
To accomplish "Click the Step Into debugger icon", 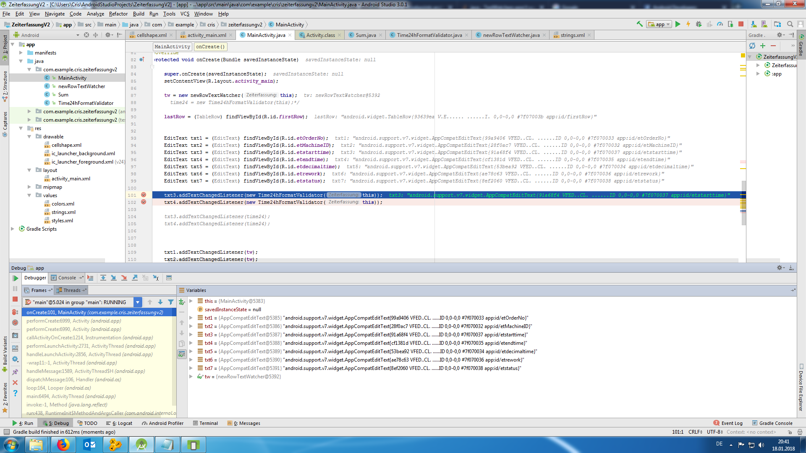I will click(113, 278).
